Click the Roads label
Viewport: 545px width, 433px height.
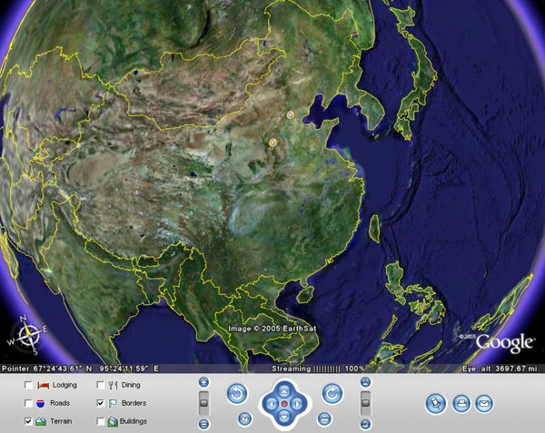[60, 403]
